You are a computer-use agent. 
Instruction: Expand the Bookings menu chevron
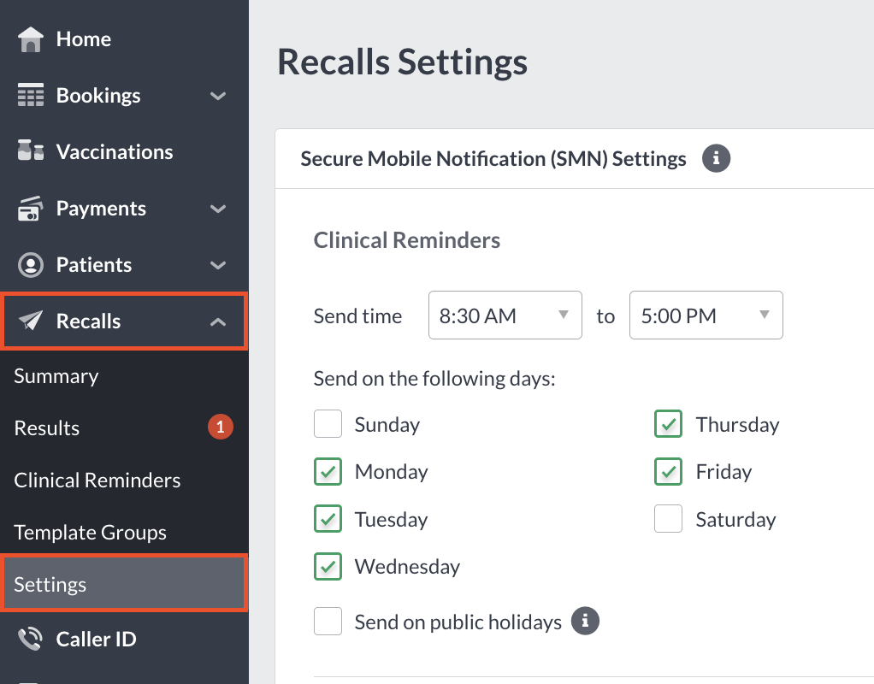pyautogui.click(x=218, y=96)
